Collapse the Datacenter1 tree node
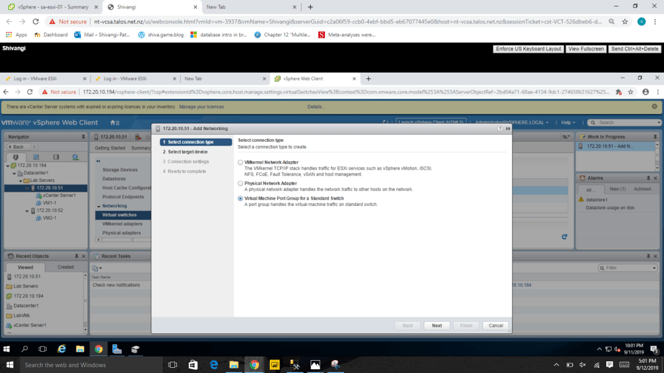664x373 pixels. pos(12,173)
